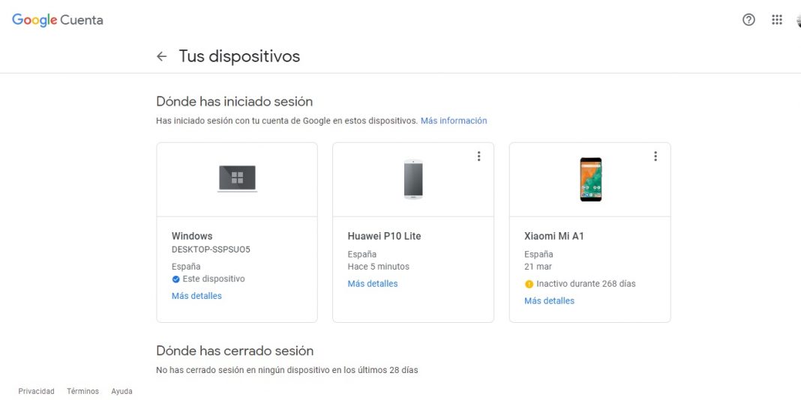Open the Términos footer link
This screenshot has width=801, height=400.
(x=82, y=391)
